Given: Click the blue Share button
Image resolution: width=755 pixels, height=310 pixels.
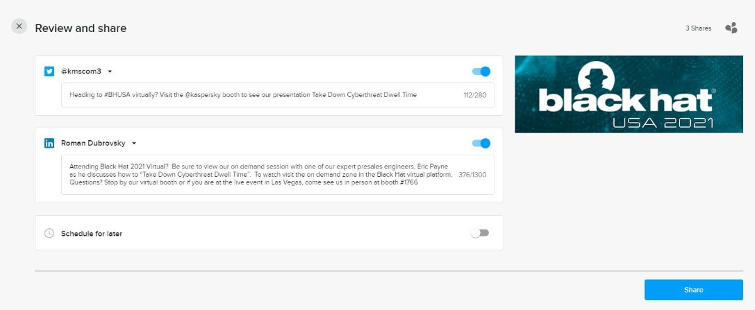Looking at the screenshot, I should point(693,290).
